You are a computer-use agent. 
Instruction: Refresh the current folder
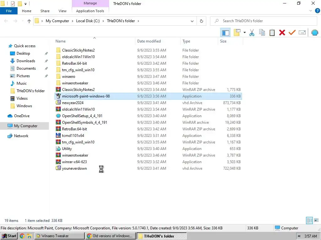(202, 21)
